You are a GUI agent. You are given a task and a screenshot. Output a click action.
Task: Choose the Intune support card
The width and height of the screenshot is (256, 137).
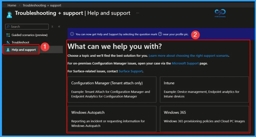[x=204, y=89]
